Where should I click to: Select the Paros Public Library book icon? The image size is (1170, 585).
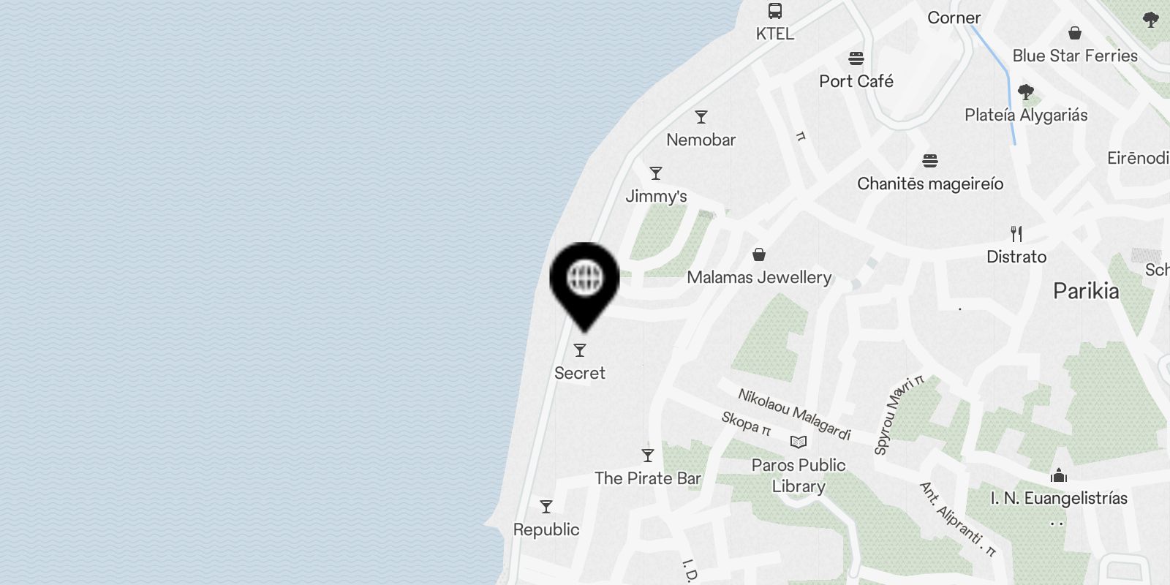799,442
